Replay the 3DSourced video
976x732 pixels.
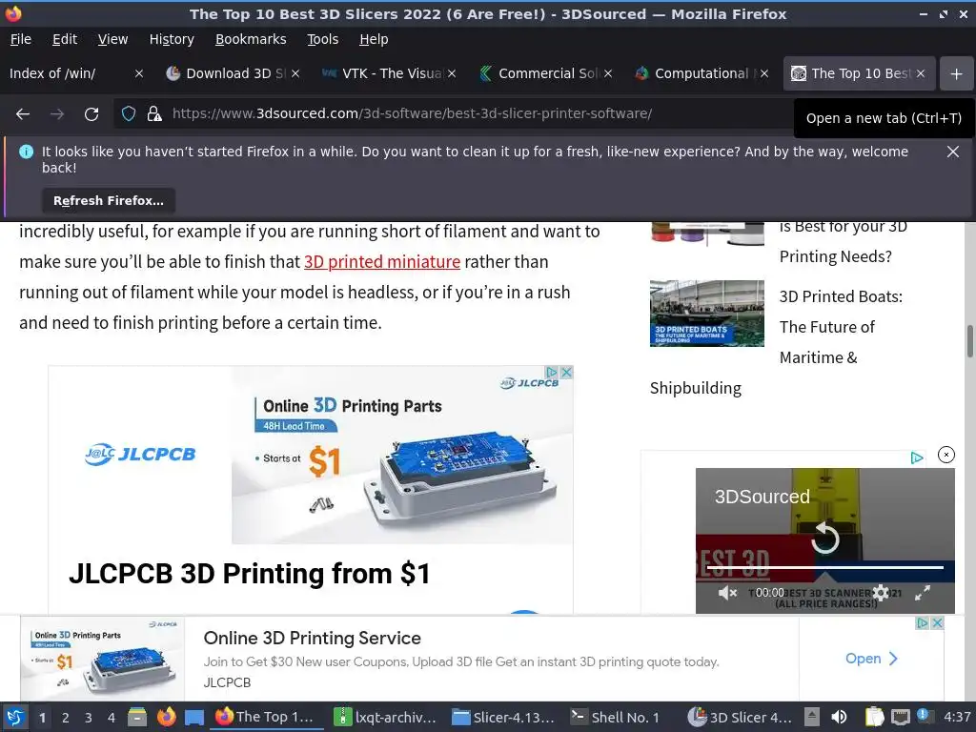[825, 538]
